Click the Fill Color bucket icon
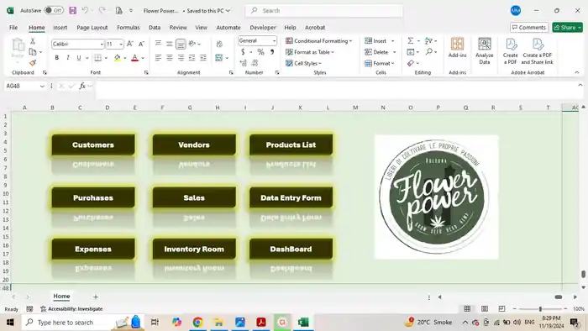The height and width of the screenshot is (331, 588). coord(118,58)
